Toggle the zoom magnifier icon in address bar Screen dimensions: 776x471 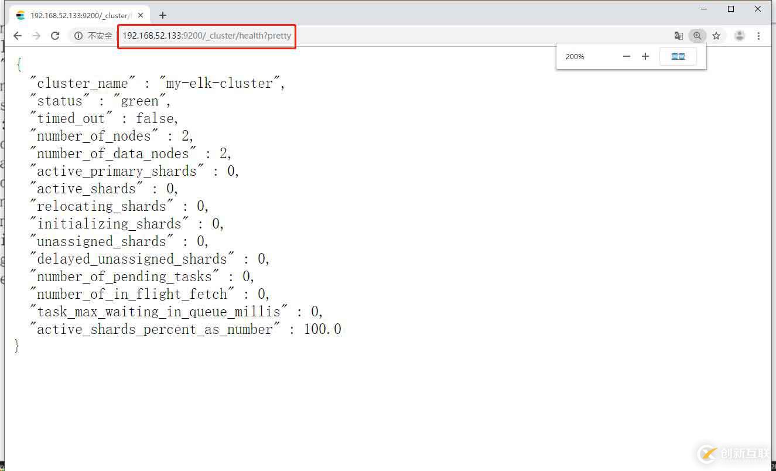click(x=697, y=36)
